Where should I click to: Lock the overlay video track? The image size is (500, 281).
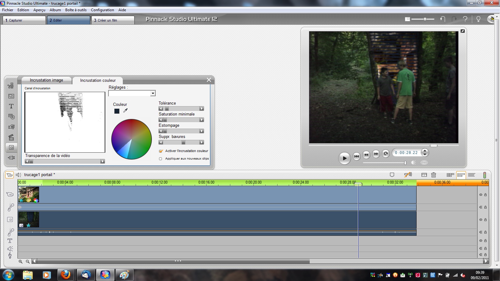click(x=485, y=219)
